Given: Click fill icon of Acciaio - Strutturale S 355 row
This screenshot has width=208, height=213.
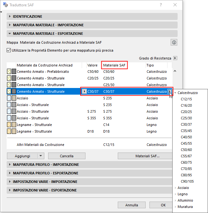Looking at the screenshot, I should click(x=9, y=118).
